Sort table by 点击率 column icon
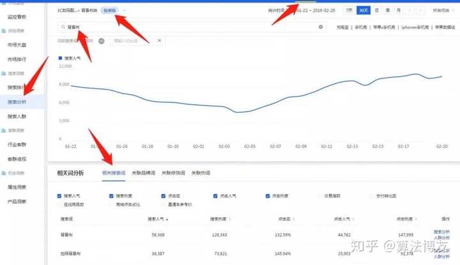 [294, 219]
